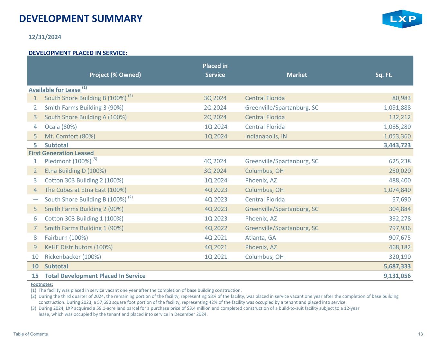Click the Project (% Owned) column header
This screenshot has width=439, height=339.
[115, 75]
